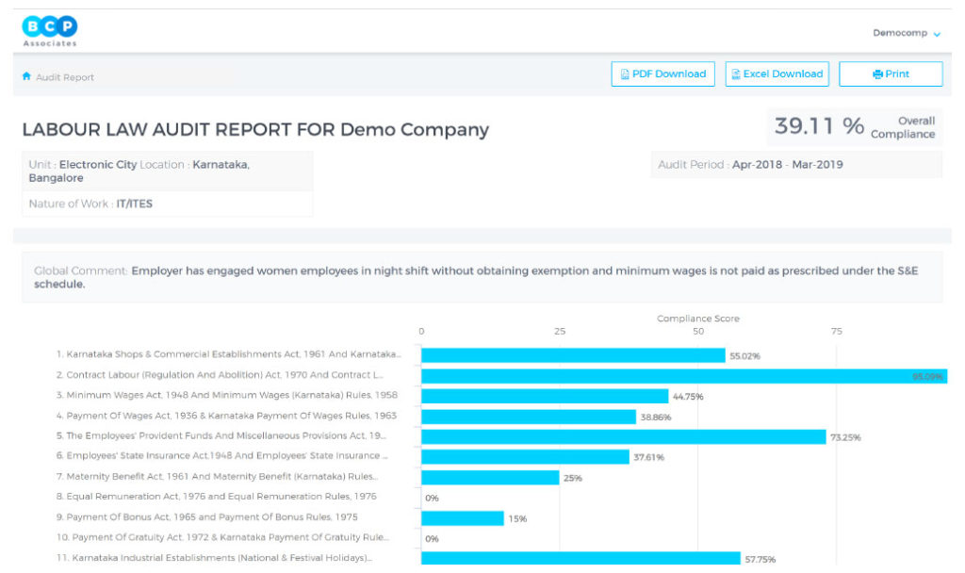The image size is (965, 573).
Task: Click the PDF Download button
Action: (x=662, y=74)
